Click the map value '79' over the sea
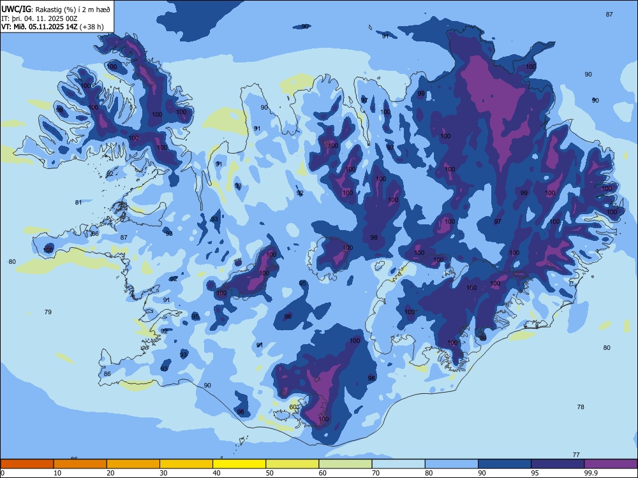The image size is (638, 478). coord(48,312)
